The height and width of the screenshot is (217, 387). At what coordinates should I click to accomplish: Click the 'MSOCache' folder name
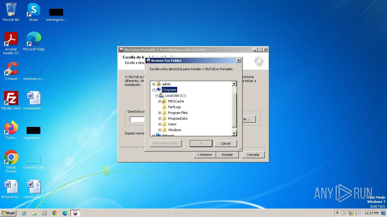coord(176,101)
